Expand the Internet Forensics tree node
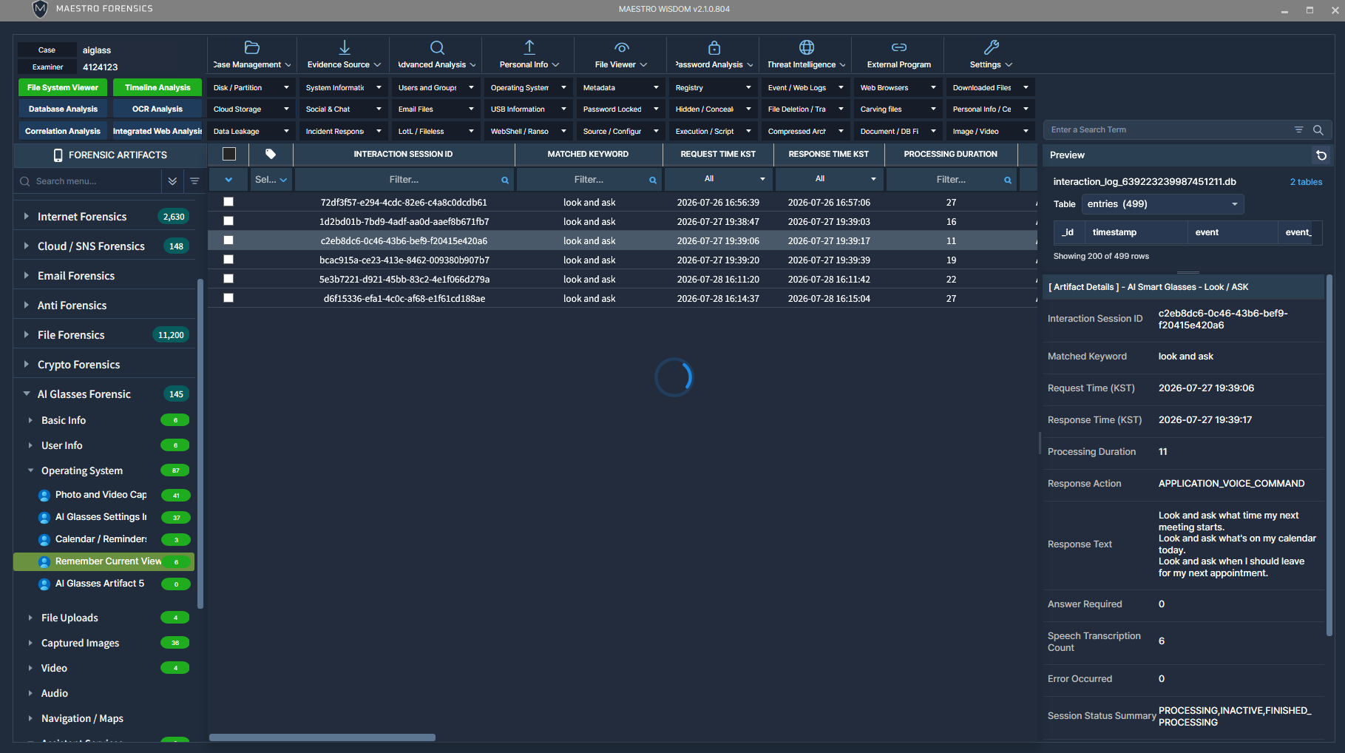The height and width of the screenshot is (753, 1345). (27, 217)
